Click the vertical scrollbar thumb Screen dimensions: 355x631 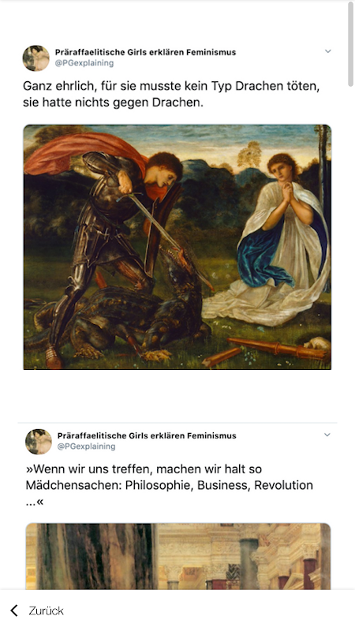[350, 43]
